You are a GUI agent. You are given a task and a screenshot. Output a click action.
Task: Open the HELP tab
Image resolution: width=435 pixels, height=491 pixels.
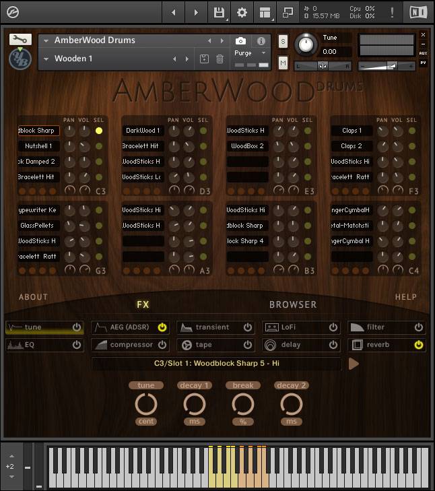[405, 297]
